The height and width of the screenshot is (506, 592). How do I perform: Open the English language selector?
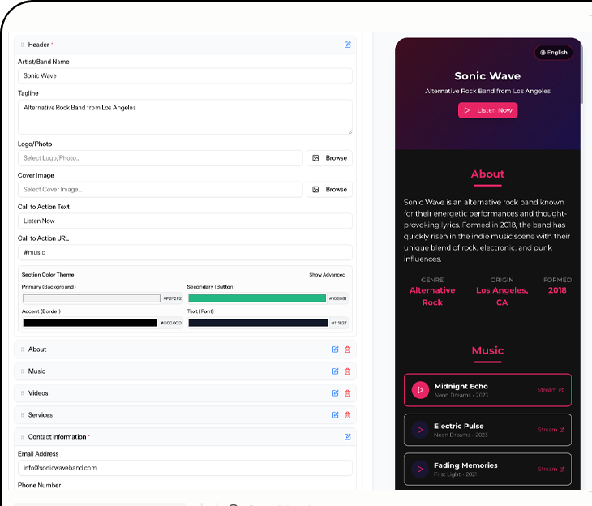(553, 53)
